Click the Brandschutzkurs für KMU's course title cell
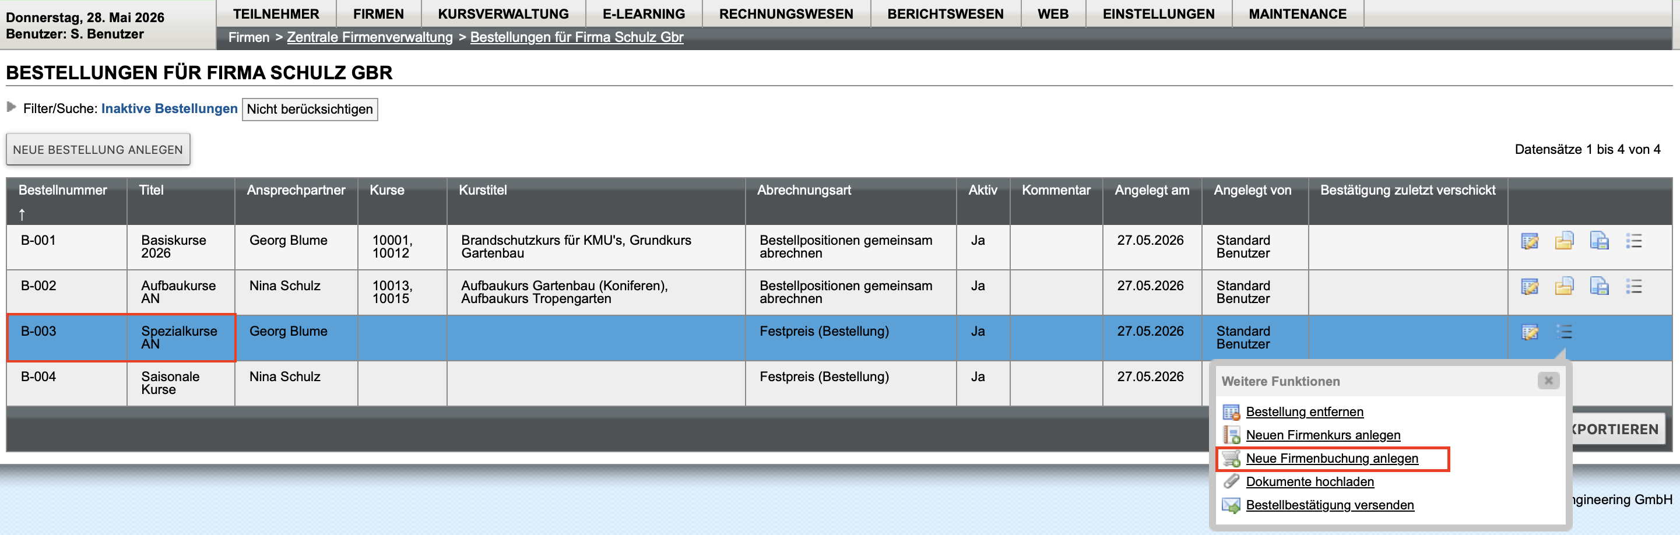 point(596,247)
